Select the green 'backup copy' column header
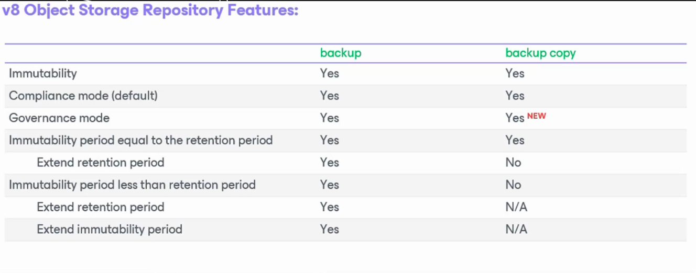The height and width of the screenshot is (273, 696). 540,53
